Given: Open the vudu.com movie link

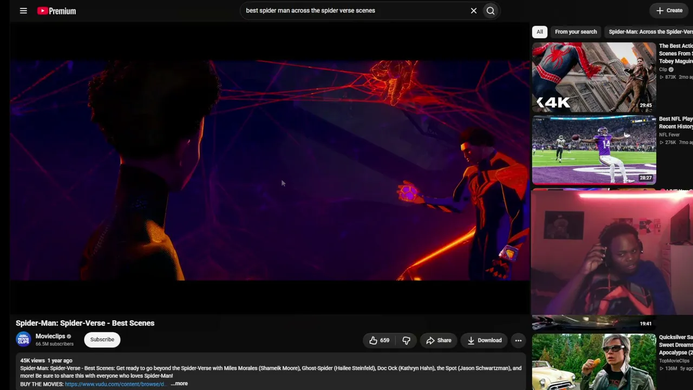Looking at the screenshot, I should [114, 384].
